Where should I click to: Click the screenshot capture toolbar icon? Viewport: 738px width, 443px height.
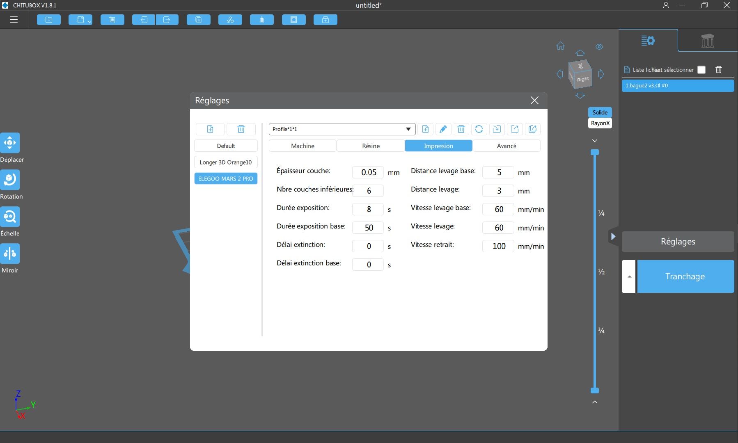(112, 20)
